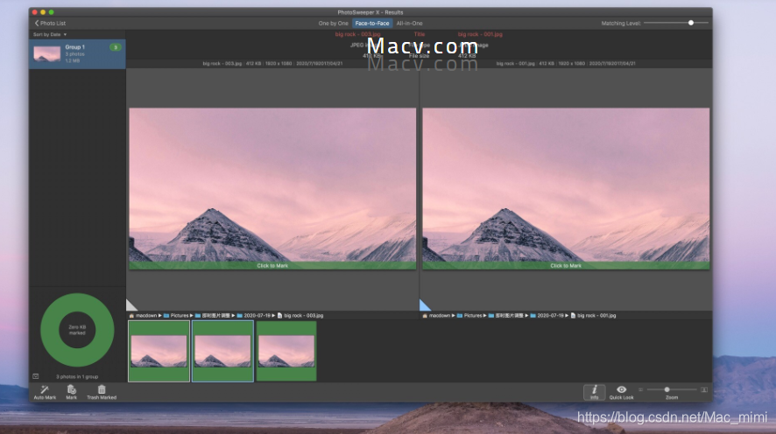Image resolution: width=776 pixels, height=434 pixels.
Task: Click the Mark toolbar icon
Action: click(71, 389)
